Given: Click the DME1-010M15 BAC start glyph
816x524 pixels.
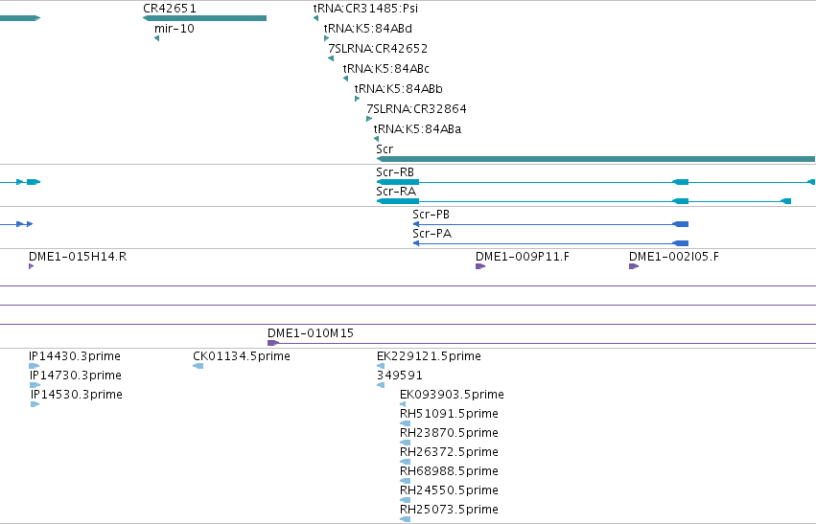Looking at the screenshot, I should click(x=273, y=343).
